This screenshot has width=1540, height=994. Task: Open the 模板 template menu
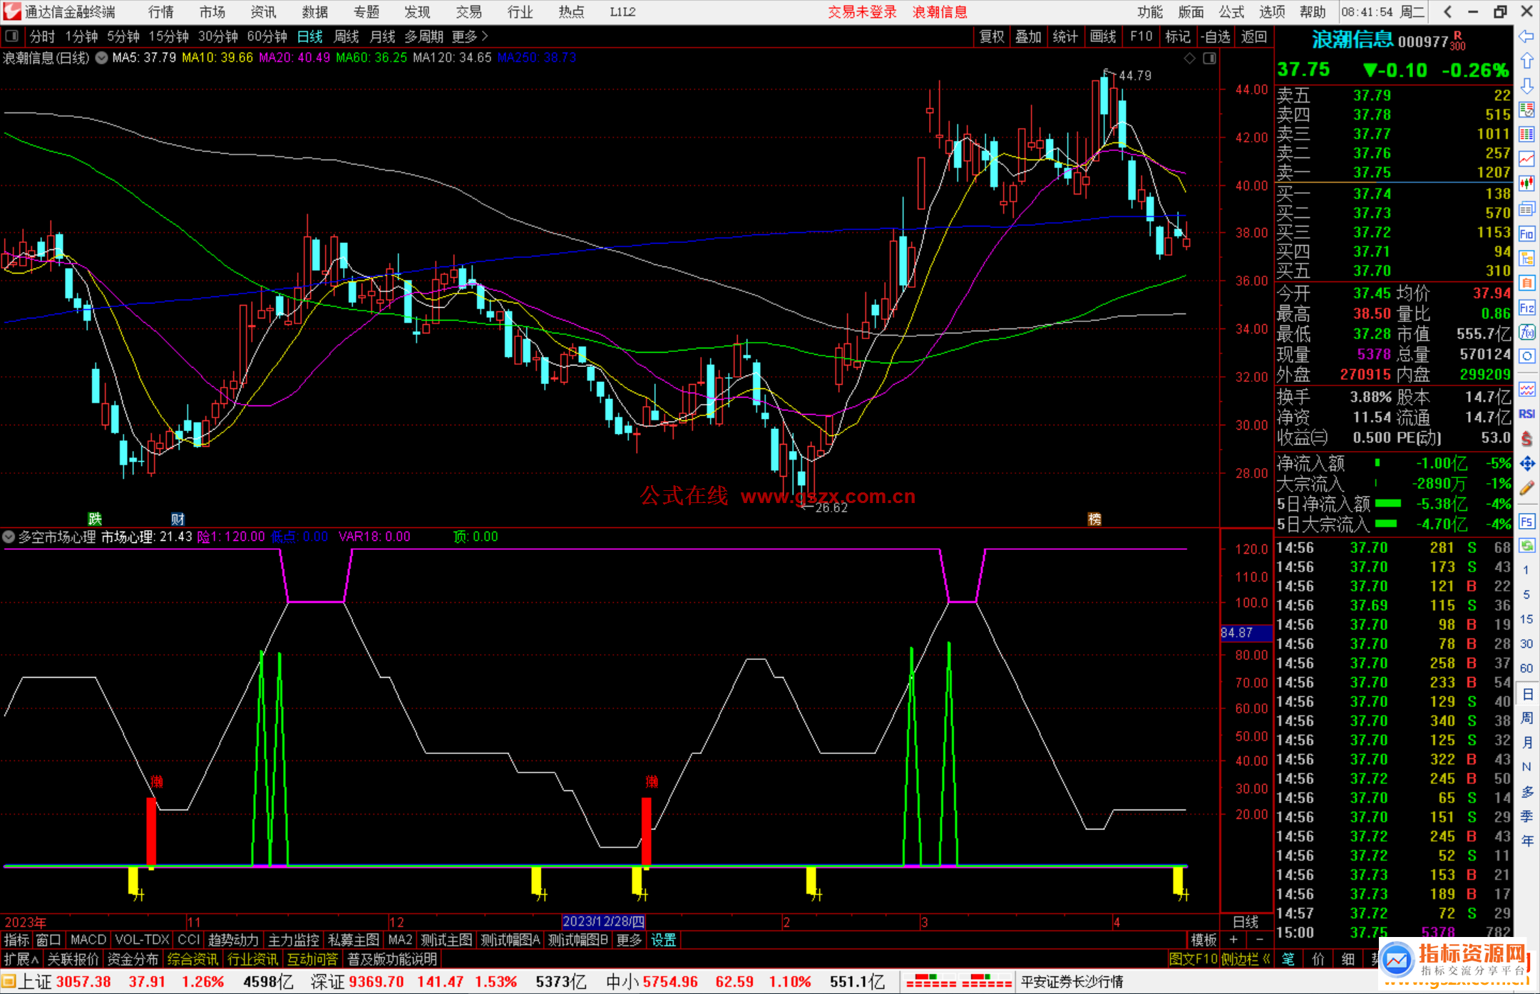click(1203, 940)
